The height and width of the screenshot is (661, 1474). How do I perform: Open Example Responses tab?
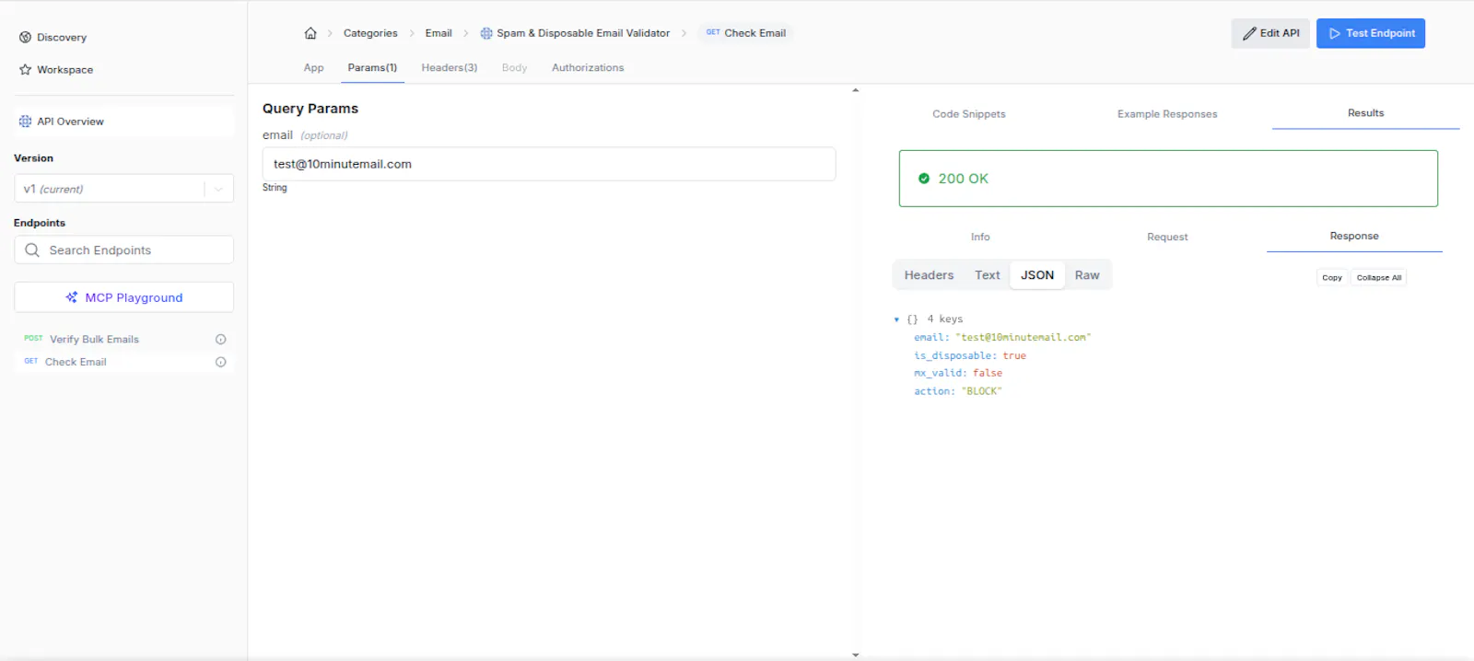(x=1167, y=114)
